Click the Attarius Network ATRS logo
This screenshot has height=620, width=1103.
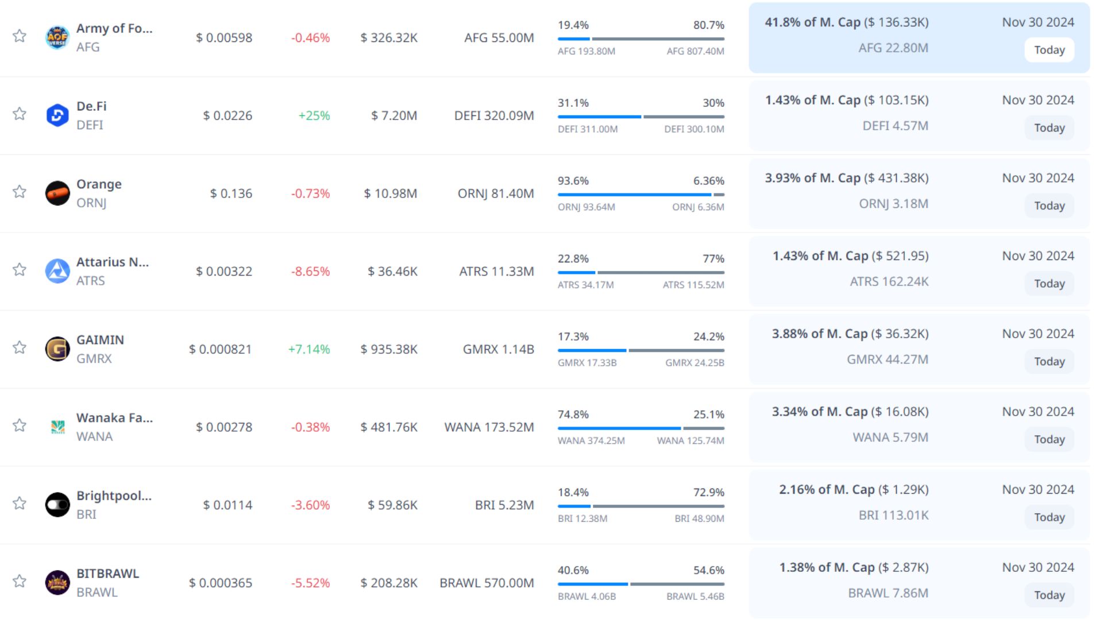(x=57, y=271)
